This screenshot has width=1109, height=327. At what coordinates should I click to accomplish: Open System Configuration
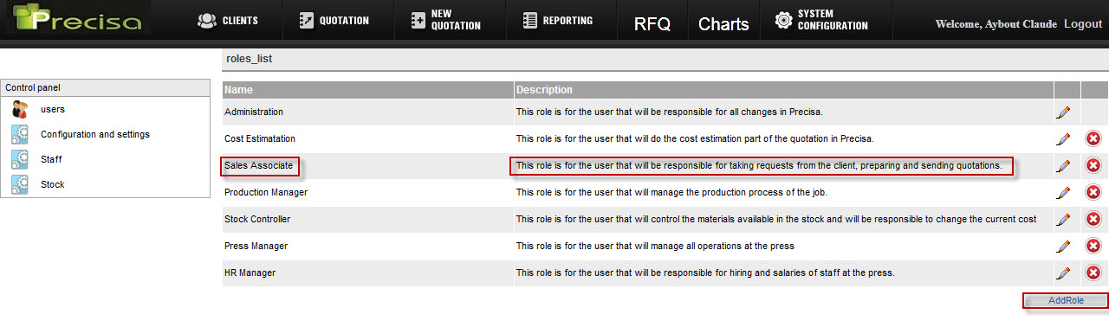[821, 20]
